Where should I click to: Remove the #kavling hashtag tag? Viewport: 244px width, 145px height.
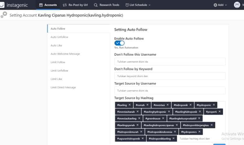click(130, 105)
